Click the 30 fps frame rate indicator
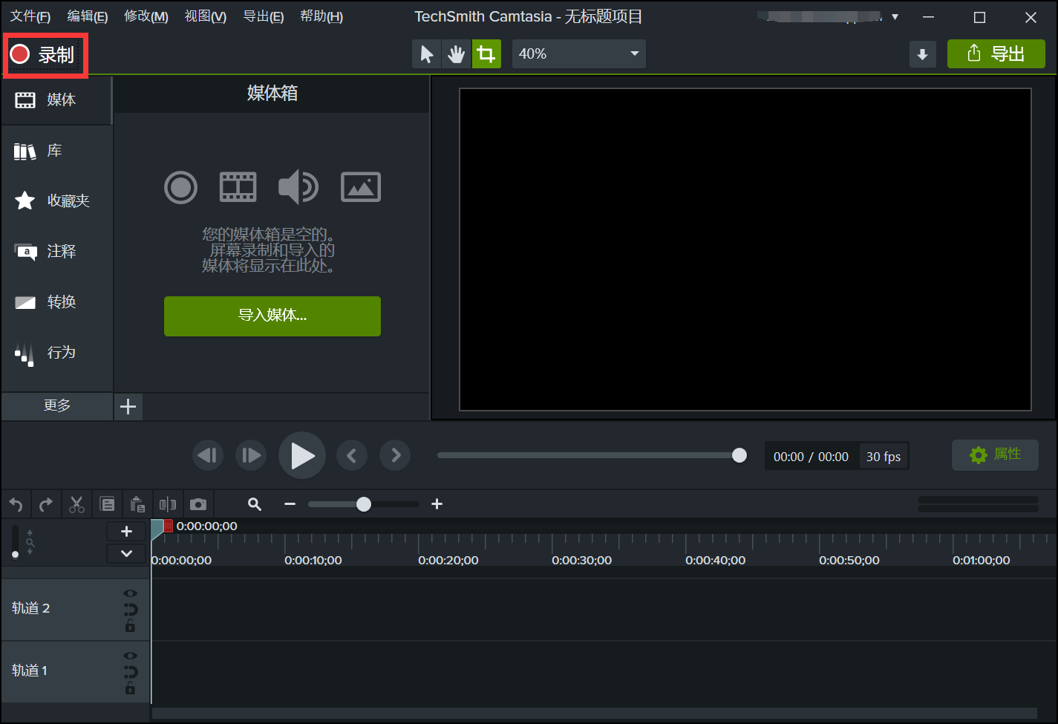1058x724 pixels. point(884,457)
